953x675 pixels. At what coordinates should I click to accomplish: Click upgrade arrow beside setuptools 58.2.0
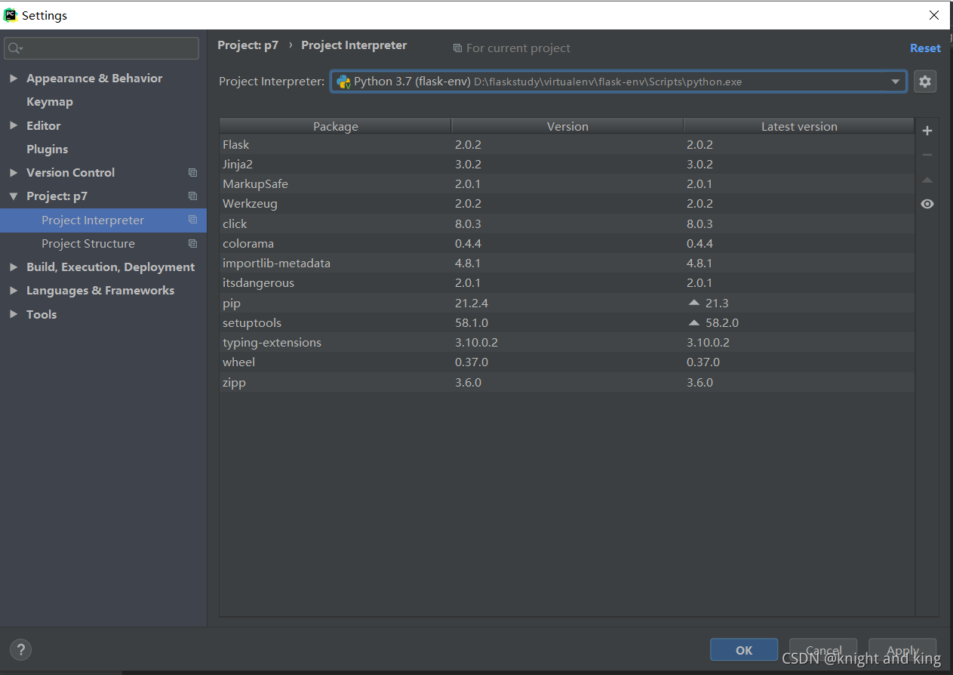coord(694,322)
